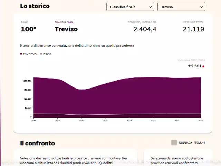Click the Il confronto heading
221x166 pixels.
[x=38, y=143]
